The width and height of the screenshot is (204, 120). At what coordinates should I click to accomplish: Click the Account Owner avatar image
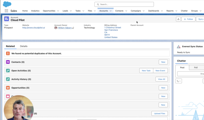pyautogui.click(x=56, y=28)
